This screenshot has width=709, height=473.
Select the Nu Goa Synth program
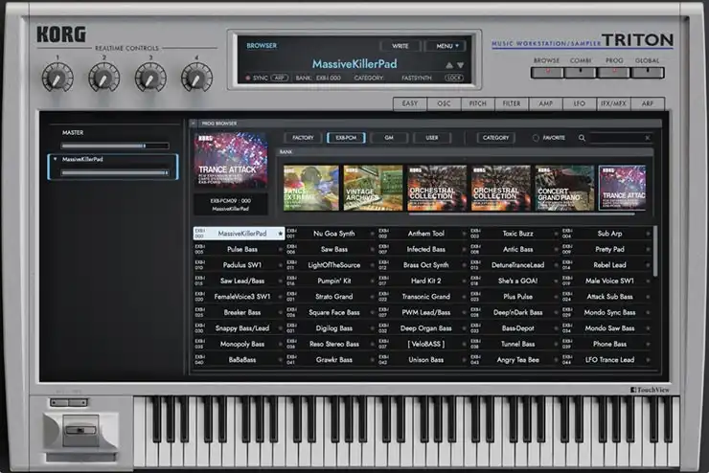point(331,234)
